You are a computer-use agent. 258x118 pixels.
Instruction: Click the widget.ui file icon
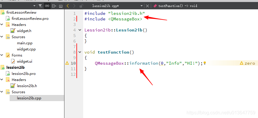[x=13, y=61]
